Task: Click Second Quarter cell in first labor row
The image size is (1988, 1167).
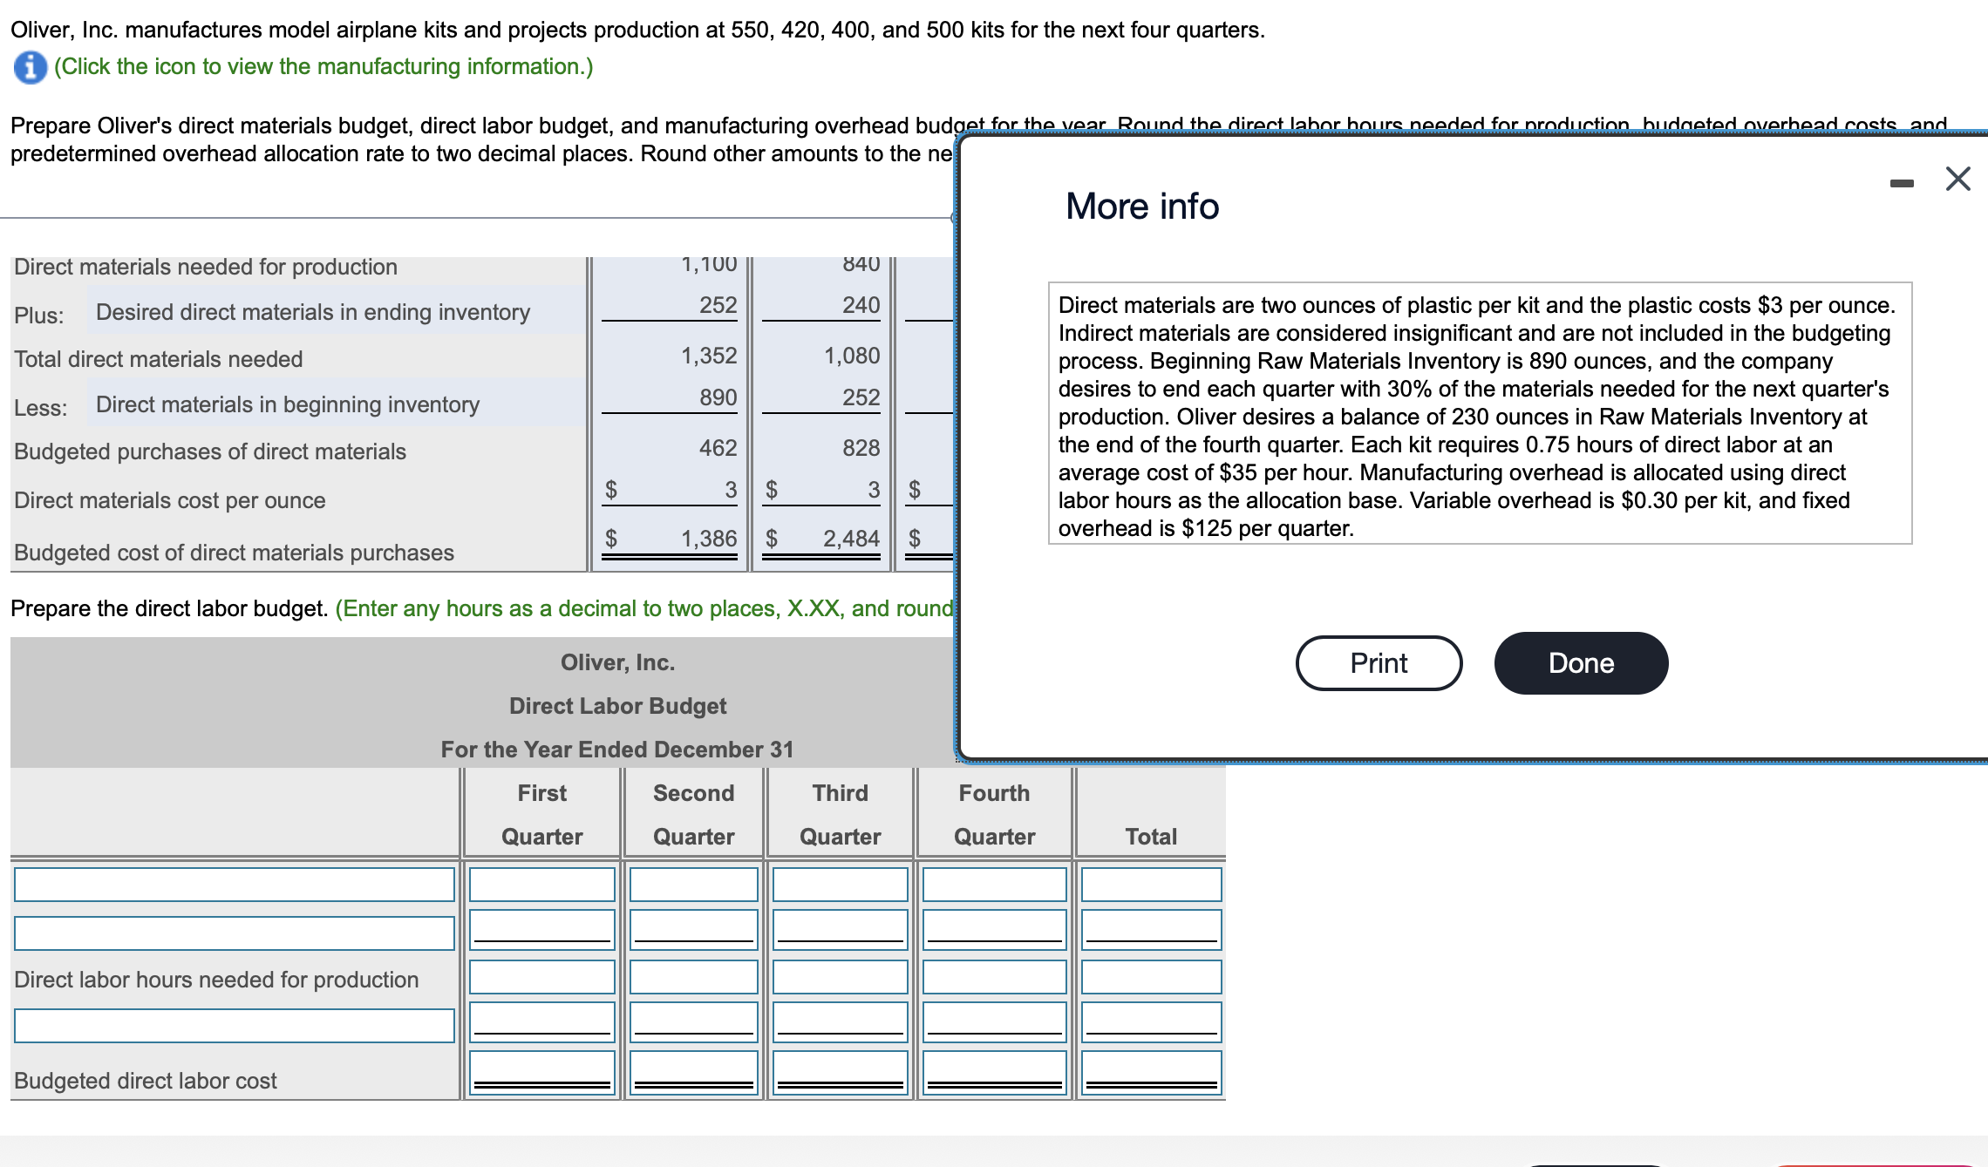Action: (x=693, y=885)
